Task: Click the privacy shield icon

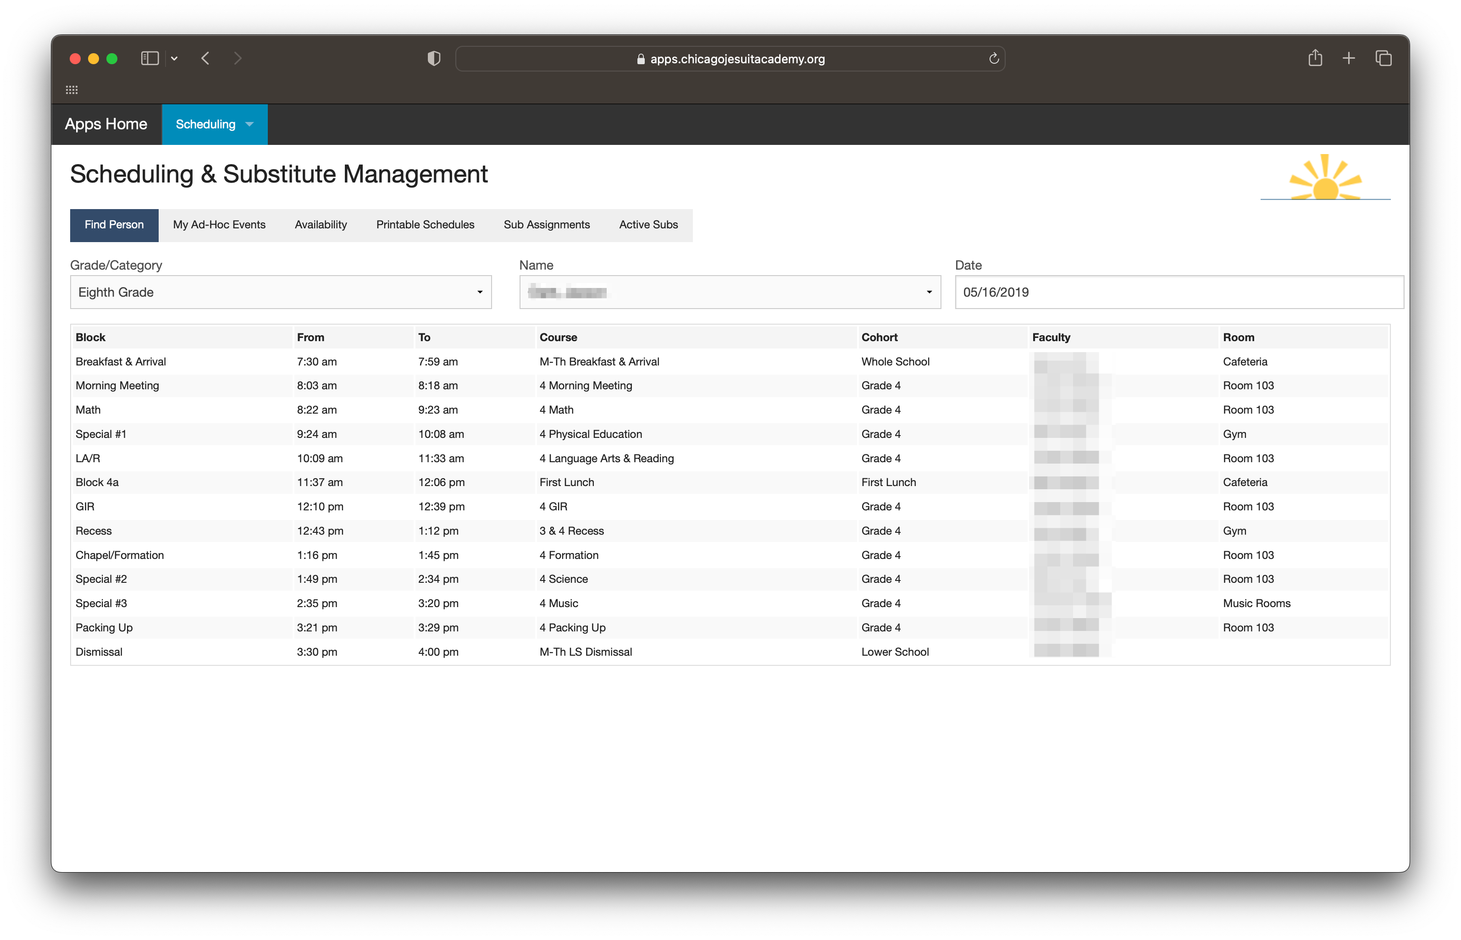Action: [433, 59]
